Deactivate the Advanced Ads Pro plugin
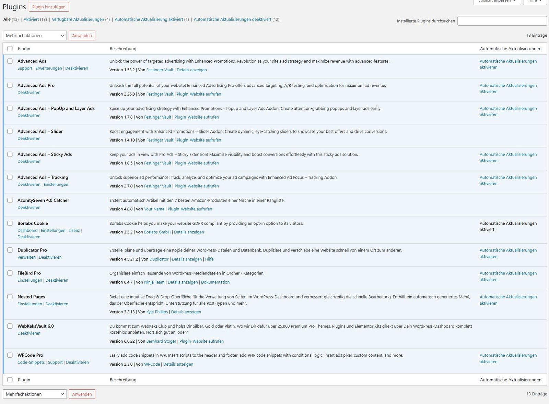The image size is (549, 404). click(x=29, y=93)
